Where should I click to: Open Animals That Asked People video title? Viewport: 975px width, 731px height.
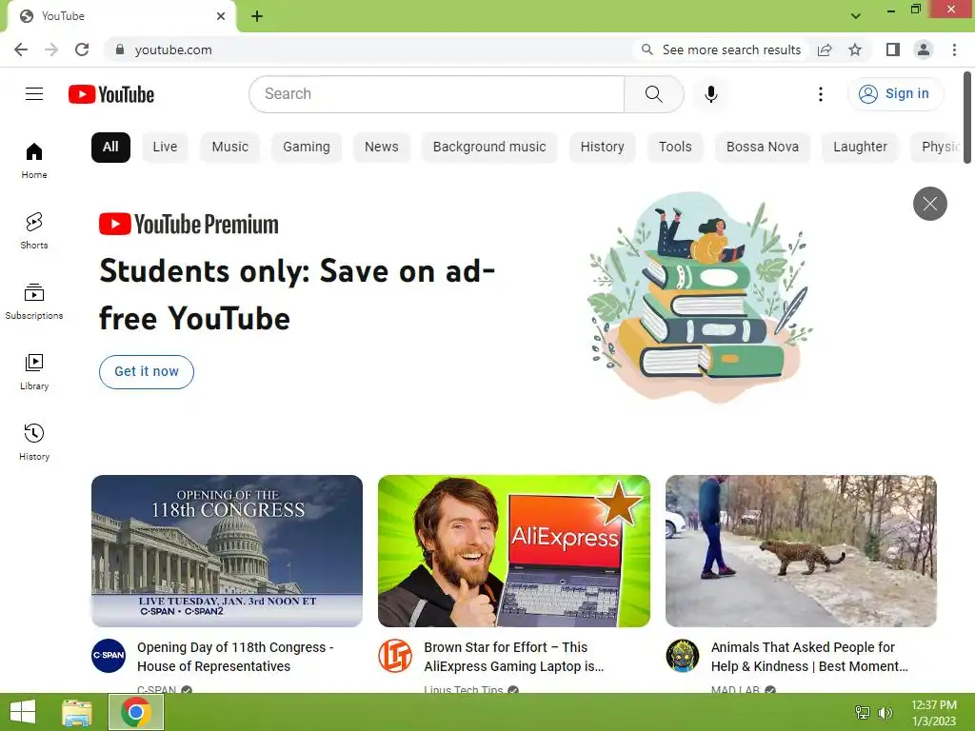[809, 657]
